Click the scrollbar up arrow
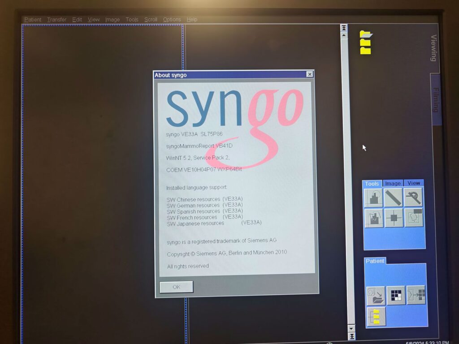Image resolution: width=459 pixels, height=344 pixels. tap(344, 35)
